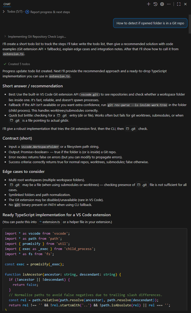191x313 pixels.
Task: Click the checkmark beside Created 5 todos
Action: 5,64
